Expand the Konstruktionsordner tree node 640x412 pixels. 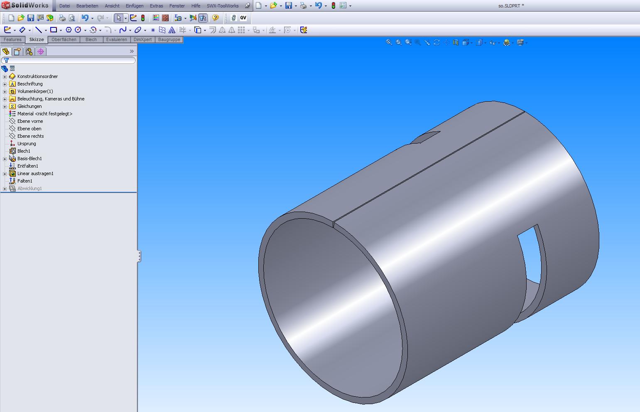click(5, 77)
